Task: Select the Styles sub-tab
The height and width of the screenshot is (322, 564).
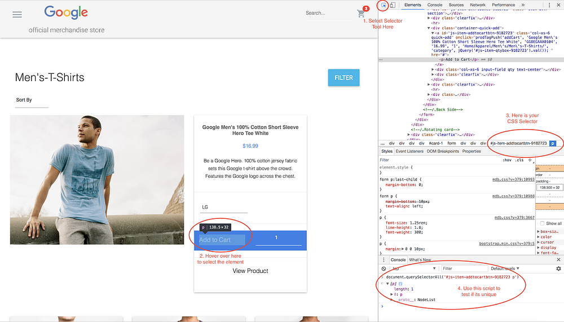Action: (x=387, y=152)
